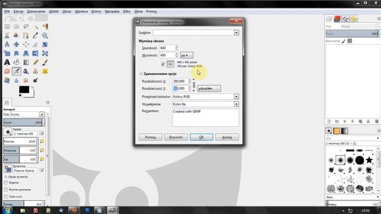Select the Scissors Select tool
This screenshot has width=381, height=214.
point(7,36)
